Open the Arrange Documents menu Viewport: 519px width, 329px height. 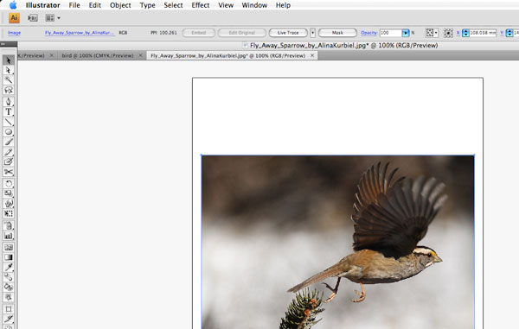point(52,18)
